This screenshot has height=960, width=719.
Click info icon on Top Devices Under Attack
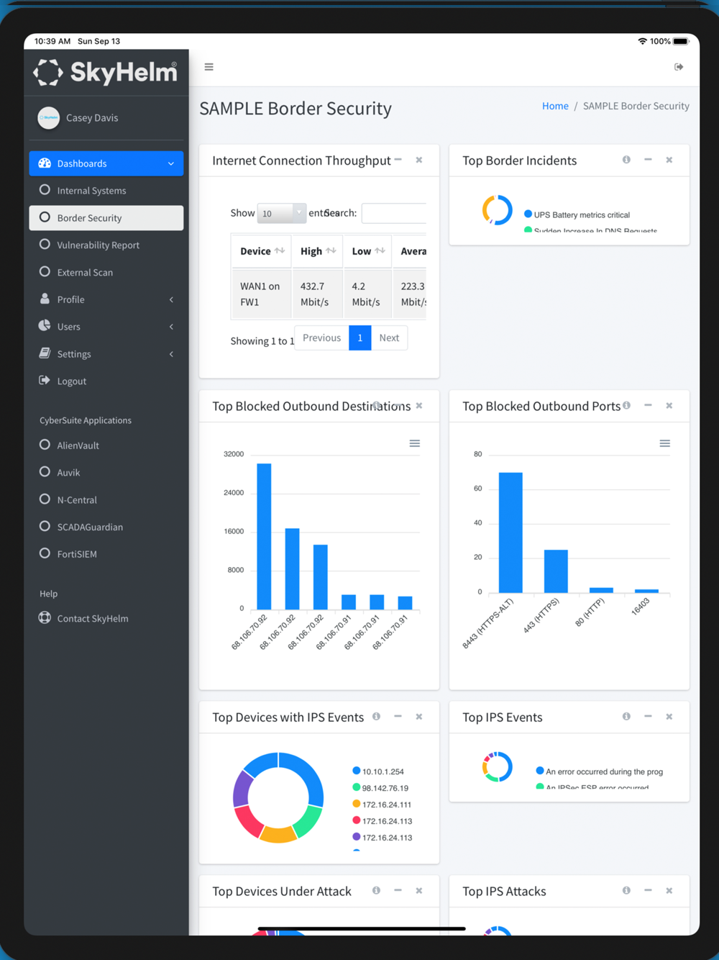(376, 890)
